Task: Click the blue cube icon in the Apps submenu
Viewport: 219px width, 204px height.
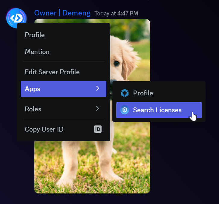Action: pyautogui.click(x=124, y=93)
